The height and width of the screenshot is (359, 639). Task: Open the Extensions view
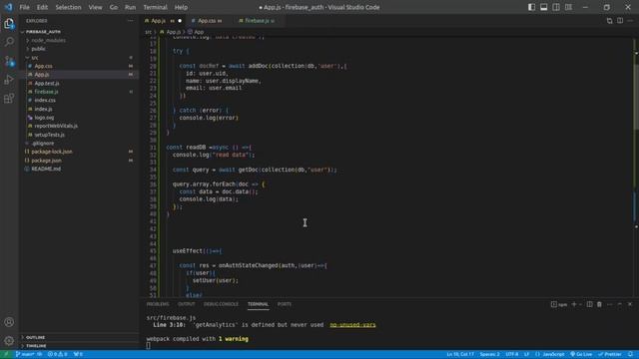tap(9, 99)
